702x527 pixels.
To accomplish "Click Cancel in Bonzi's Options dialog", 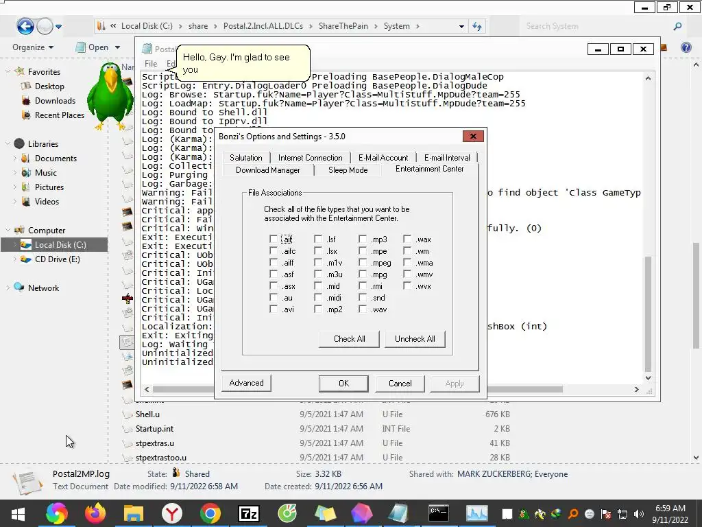I will pyautogui.click(x=400, y=383).
